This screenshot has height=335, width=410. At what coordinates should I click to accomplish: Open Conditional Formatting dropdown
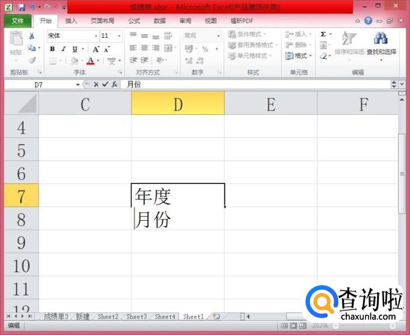(x=247, y=34)
